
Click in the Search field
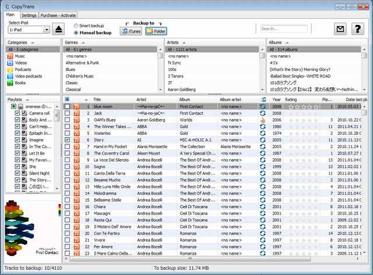(284, 28)
